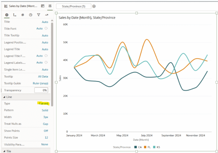
Task: Open the Date/Time clock tab icon
Action: (31, 15)
